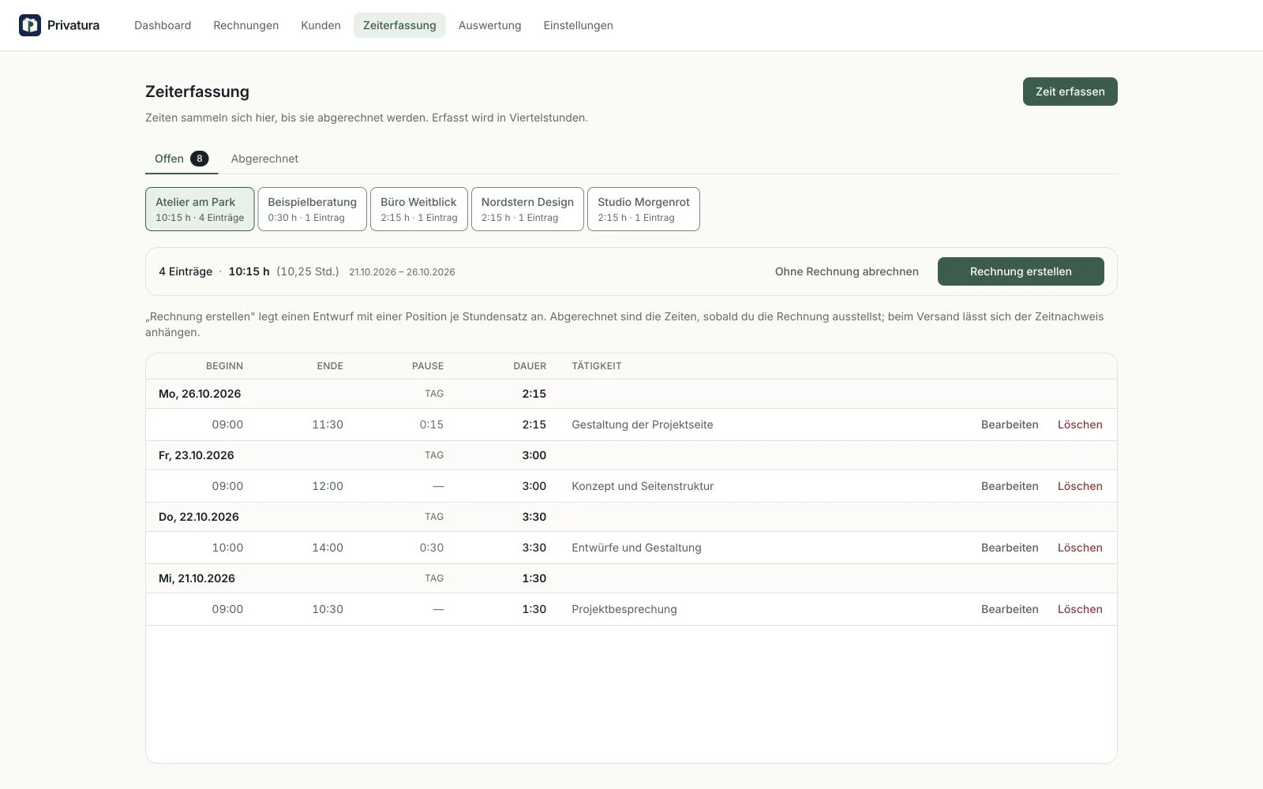
Task: Switch to the Offen tab
Action: point(182,159)
